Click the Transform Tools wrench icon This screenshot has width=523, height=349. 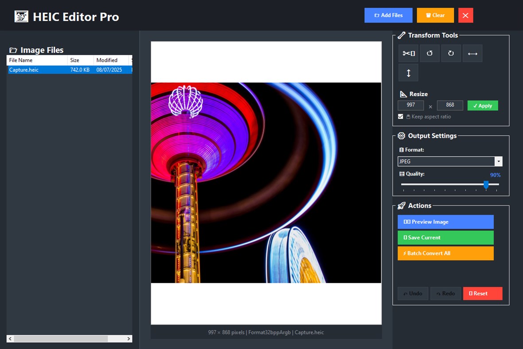[402, 35]
